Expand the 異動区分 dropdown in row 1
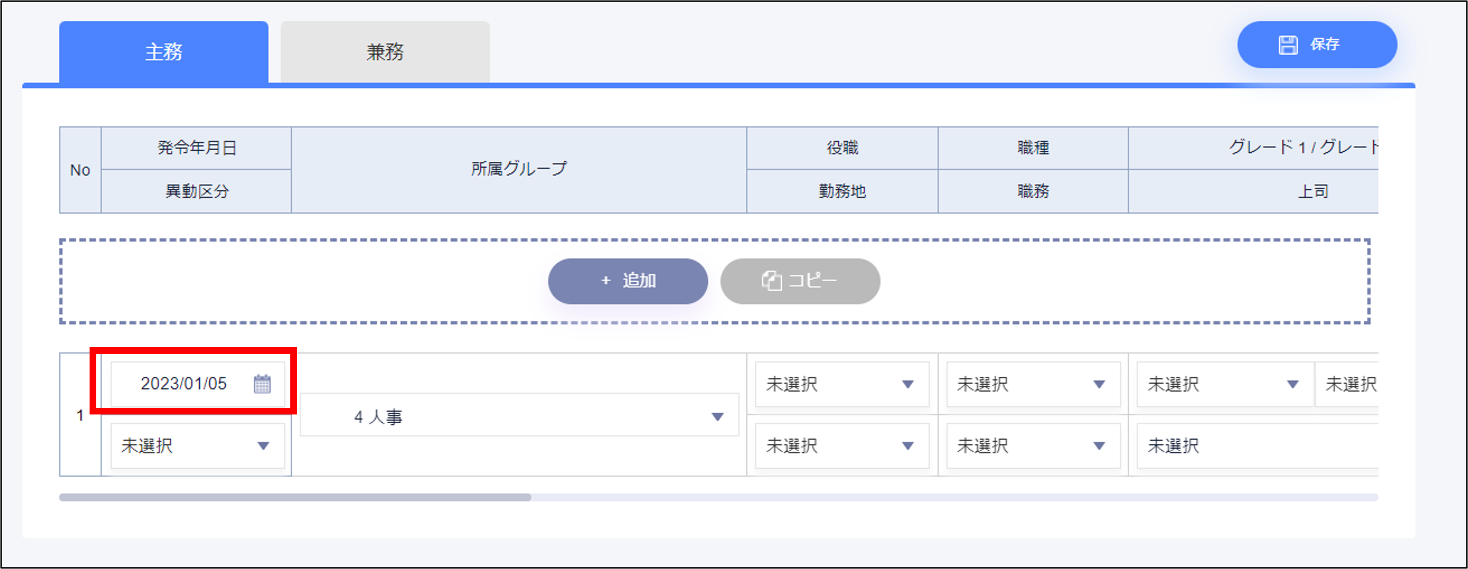1468x569 pixels. 197,445
